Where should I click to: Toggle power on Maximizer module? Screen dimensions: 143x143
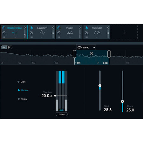tap(86, 28)
